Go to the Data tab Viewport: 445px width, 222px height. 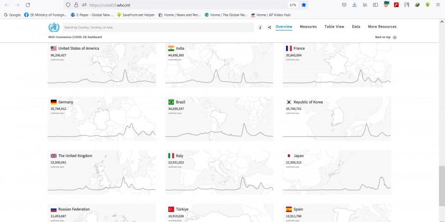[x=356, y=26]
